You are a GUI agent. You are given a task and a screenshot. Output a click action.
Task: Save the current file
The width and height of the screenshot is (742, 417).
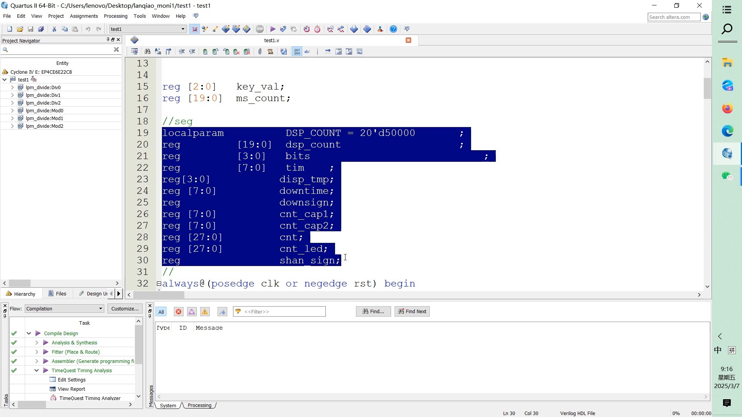click(x=31, y=29)
